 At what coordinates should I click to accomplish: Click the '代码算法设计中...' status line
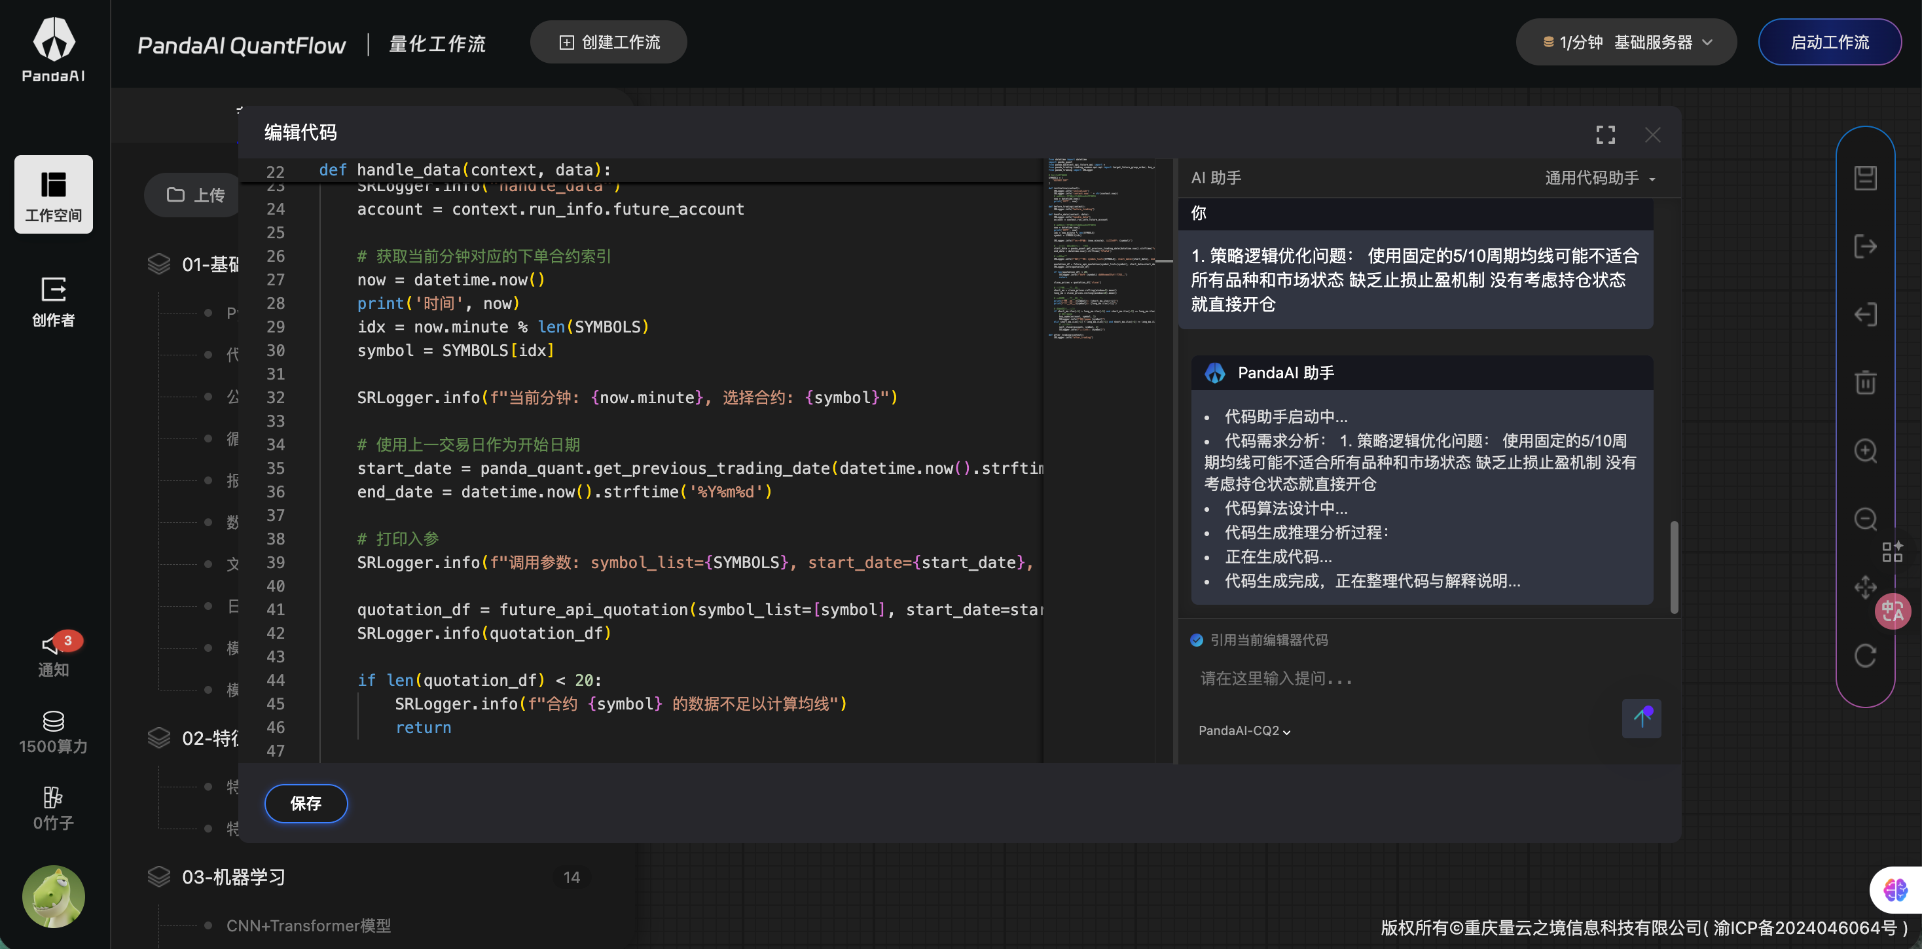coord(1286,508)
